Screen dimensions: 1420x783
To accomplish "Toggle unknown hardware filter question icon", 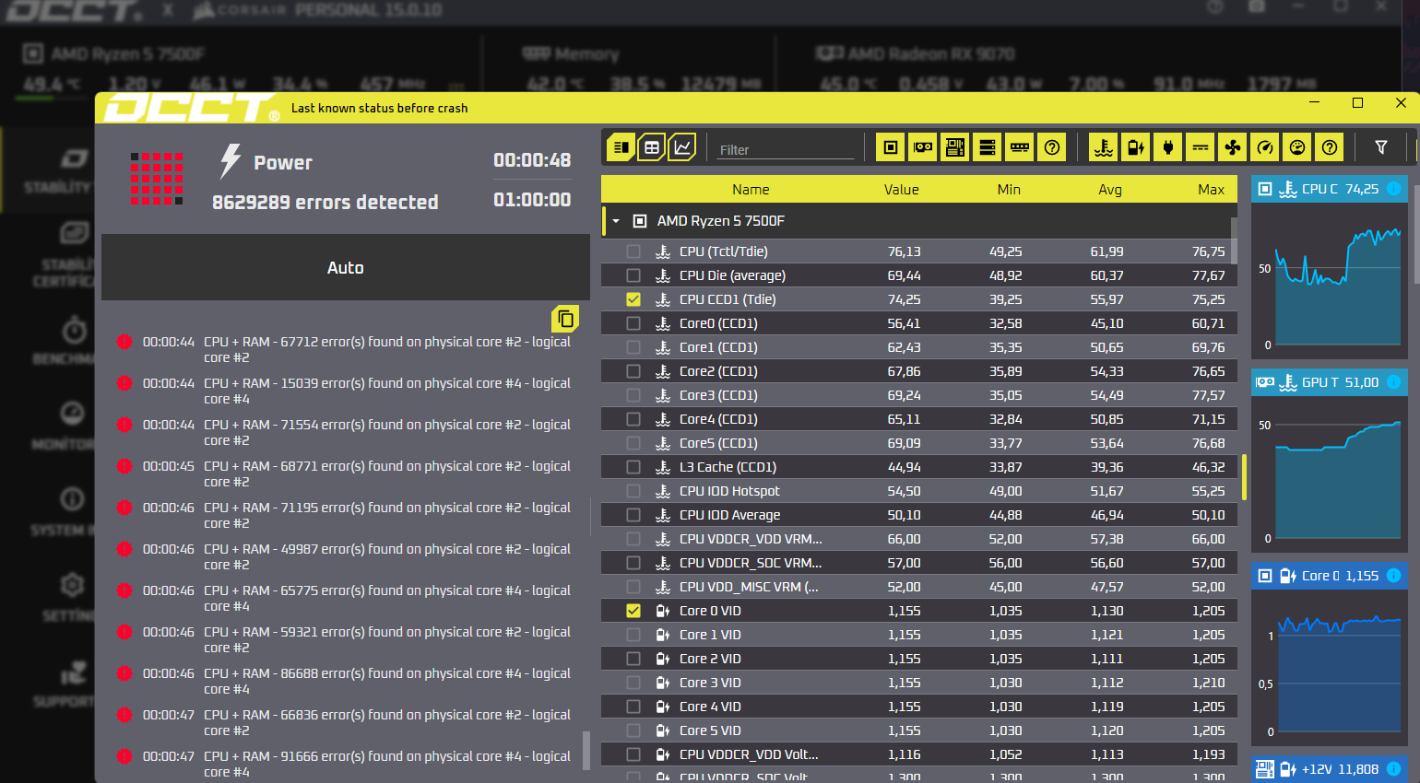I will click(1051, 147).
